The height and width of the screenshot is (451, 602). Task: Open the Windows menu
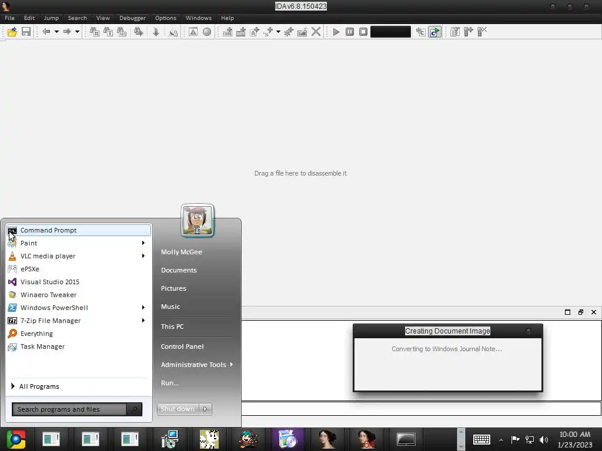tap(199, 18)
